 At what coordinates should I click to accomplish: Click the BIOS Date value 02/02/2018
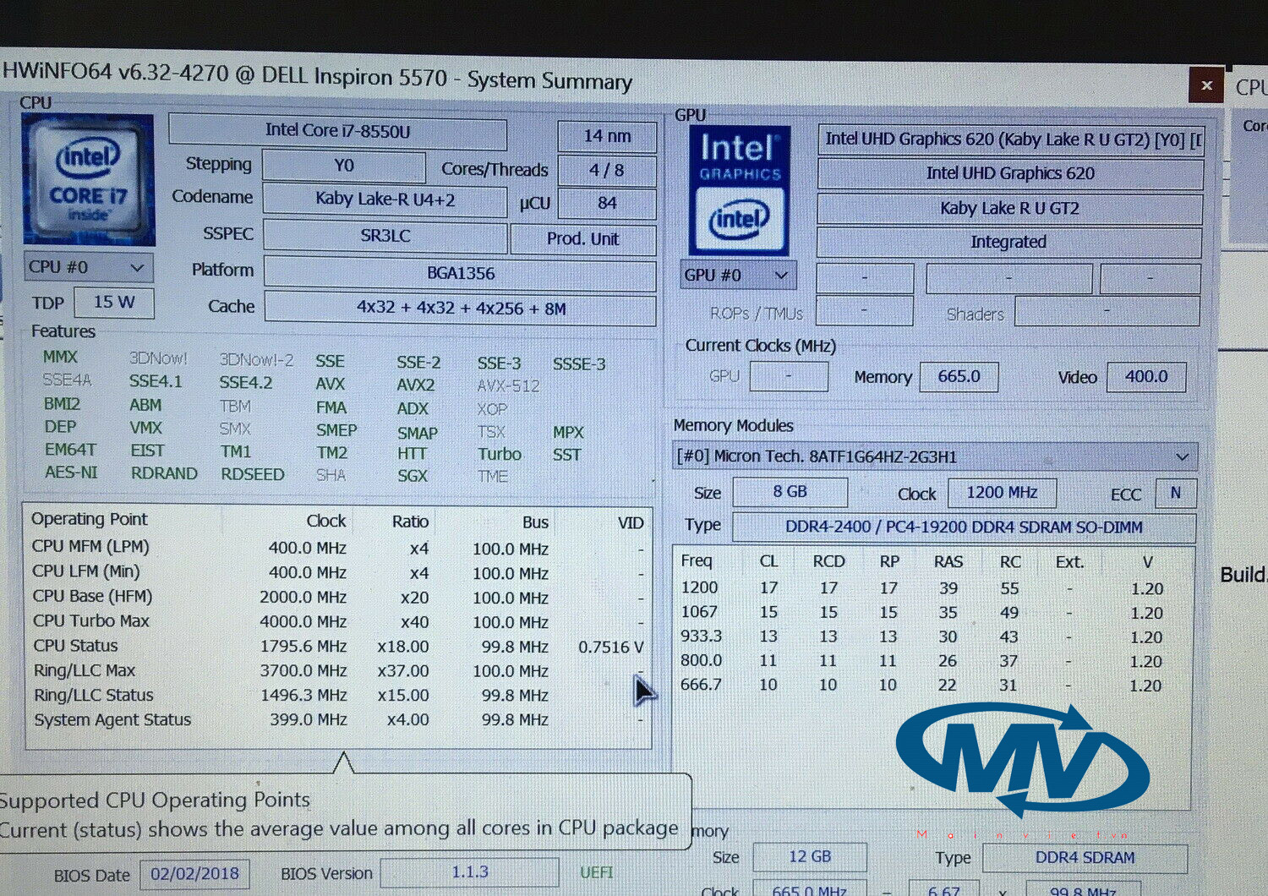pos(194,874)
